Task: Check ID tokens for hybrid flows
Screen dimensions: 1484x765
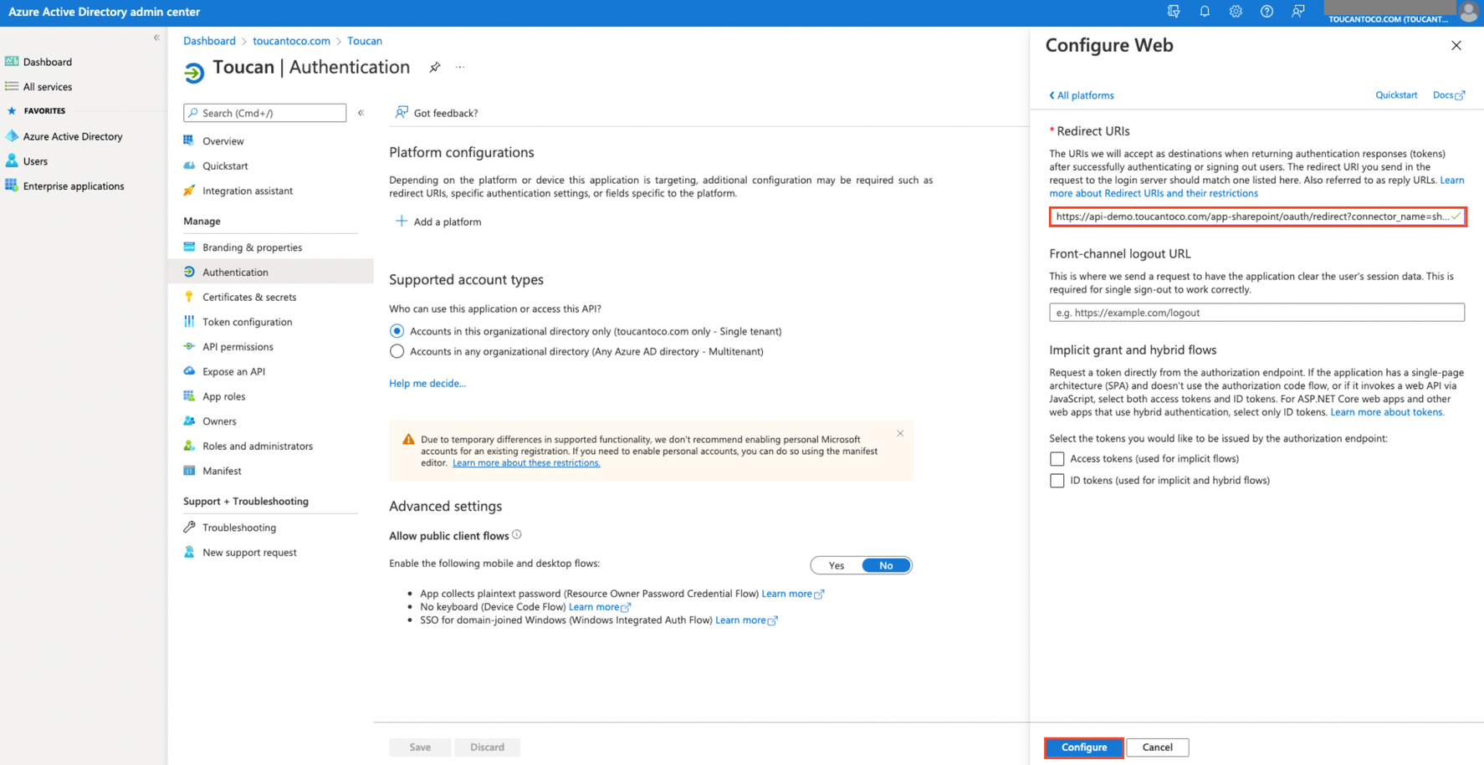Action: [1057, 480]
